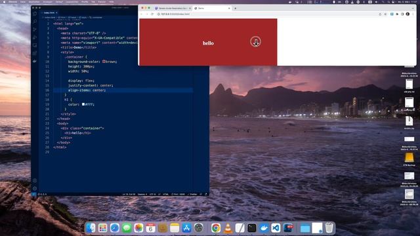Open notifications bell in VS Code status bar
420x236 pixels.
[x=206, y=194]
